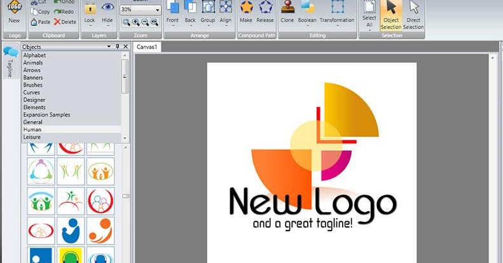Select the tagline text on canvas
Viewport: 503px width, 263px height.
pos(303,224)
